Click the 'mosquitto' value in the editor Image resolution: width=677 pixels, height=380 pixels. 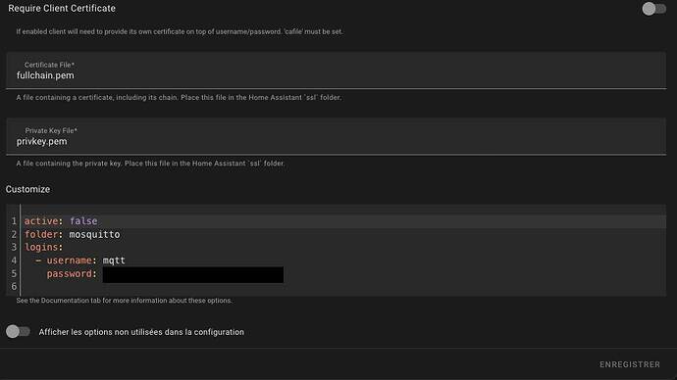pyautogui.click(x=94, y=234)
